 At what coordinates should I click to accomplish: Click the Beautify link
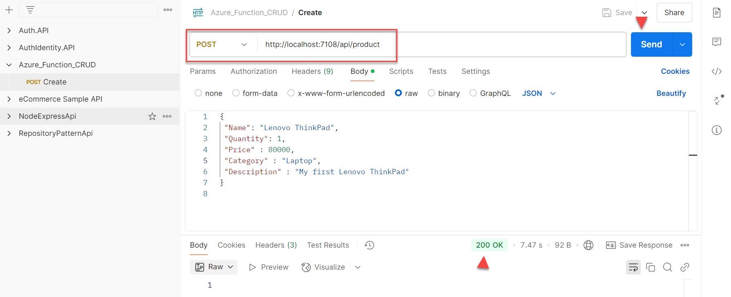[671, 93]
